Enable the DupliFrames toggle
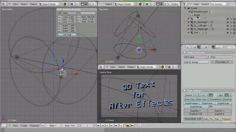Image resolution: width=236 pixels, height=132 pixels. point(191,103)
